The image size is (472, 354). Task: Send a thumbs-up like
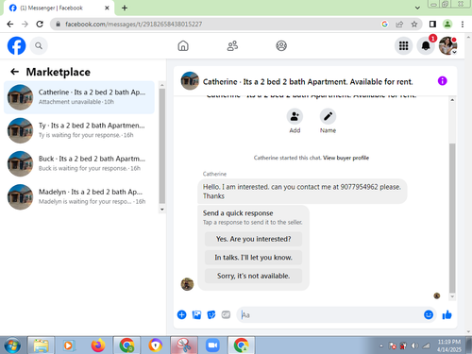447,314
